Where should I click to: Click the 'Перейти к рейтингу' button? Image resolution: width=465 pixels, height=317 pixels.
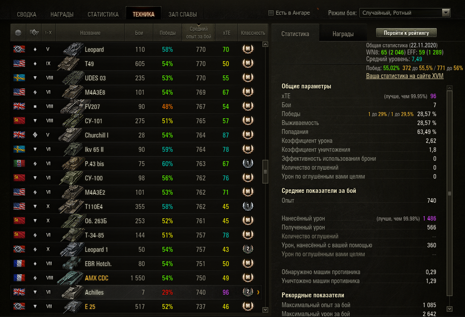coord(406,33)
